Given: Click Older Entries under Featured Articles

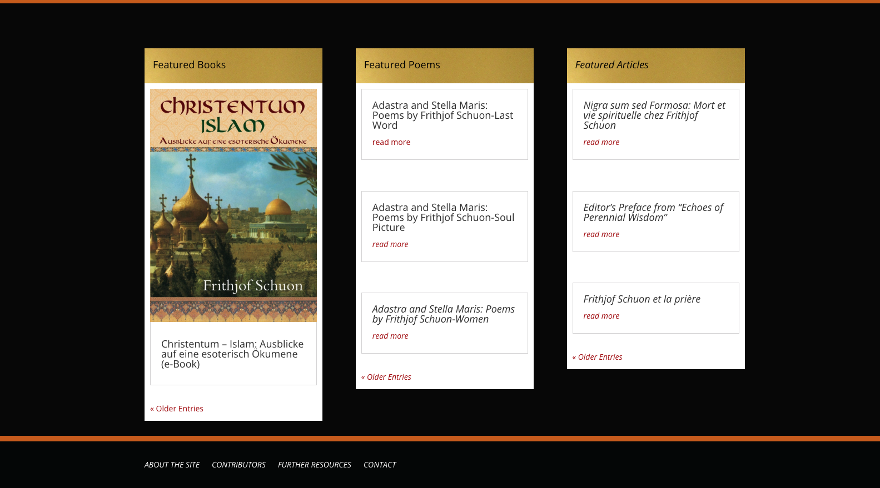Looking at the screenshot, I should tap(598, 357).
